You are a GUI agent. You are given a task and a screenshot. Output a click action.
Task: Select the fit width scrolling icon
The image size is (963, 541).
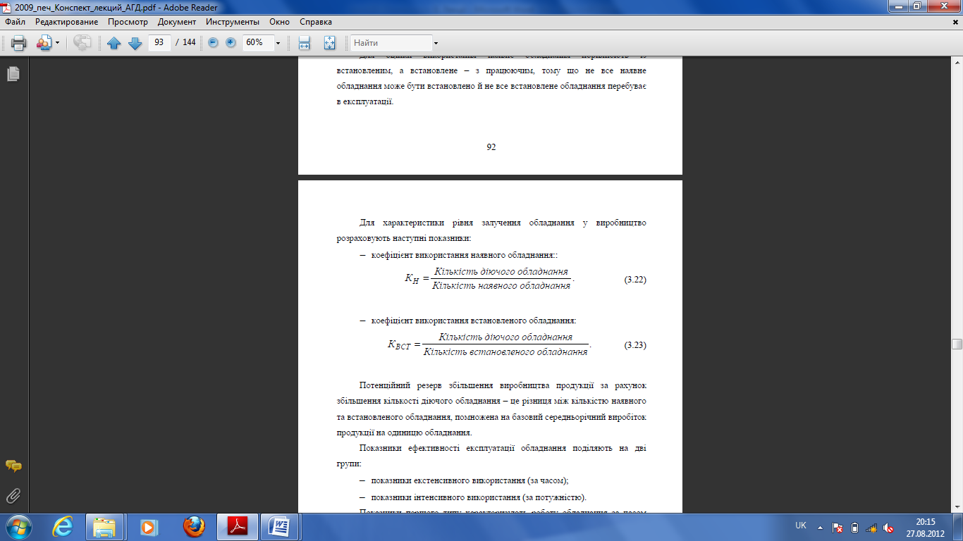click(x=305, y=43)
